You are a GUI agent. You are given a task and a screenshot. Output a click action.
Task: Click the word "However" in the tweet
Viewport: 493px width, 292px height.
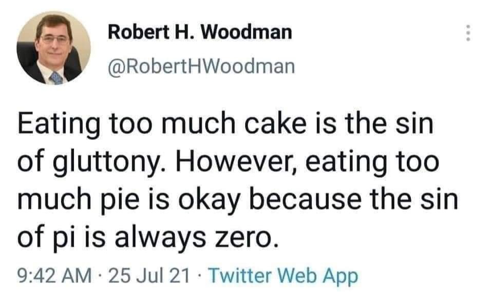tap(230, 164)
